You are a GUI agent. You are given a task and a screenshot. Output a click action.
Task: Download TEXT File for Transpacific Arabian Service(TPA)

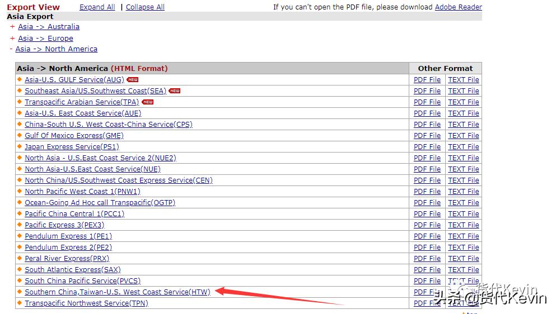(464, 102)
